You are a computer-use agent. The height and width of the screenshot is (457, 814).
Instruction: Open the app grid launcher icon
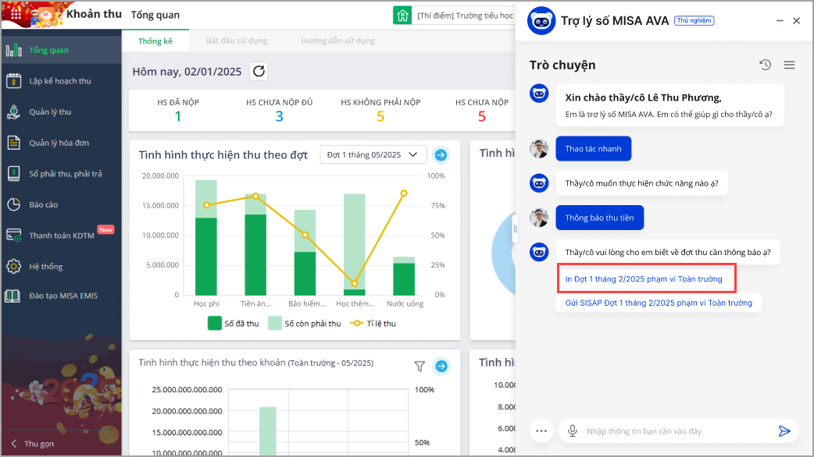(16, 14)
